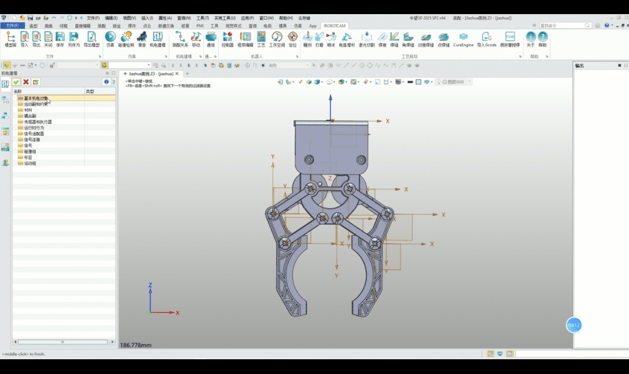Click inside the 查找命令 search box

561,25
